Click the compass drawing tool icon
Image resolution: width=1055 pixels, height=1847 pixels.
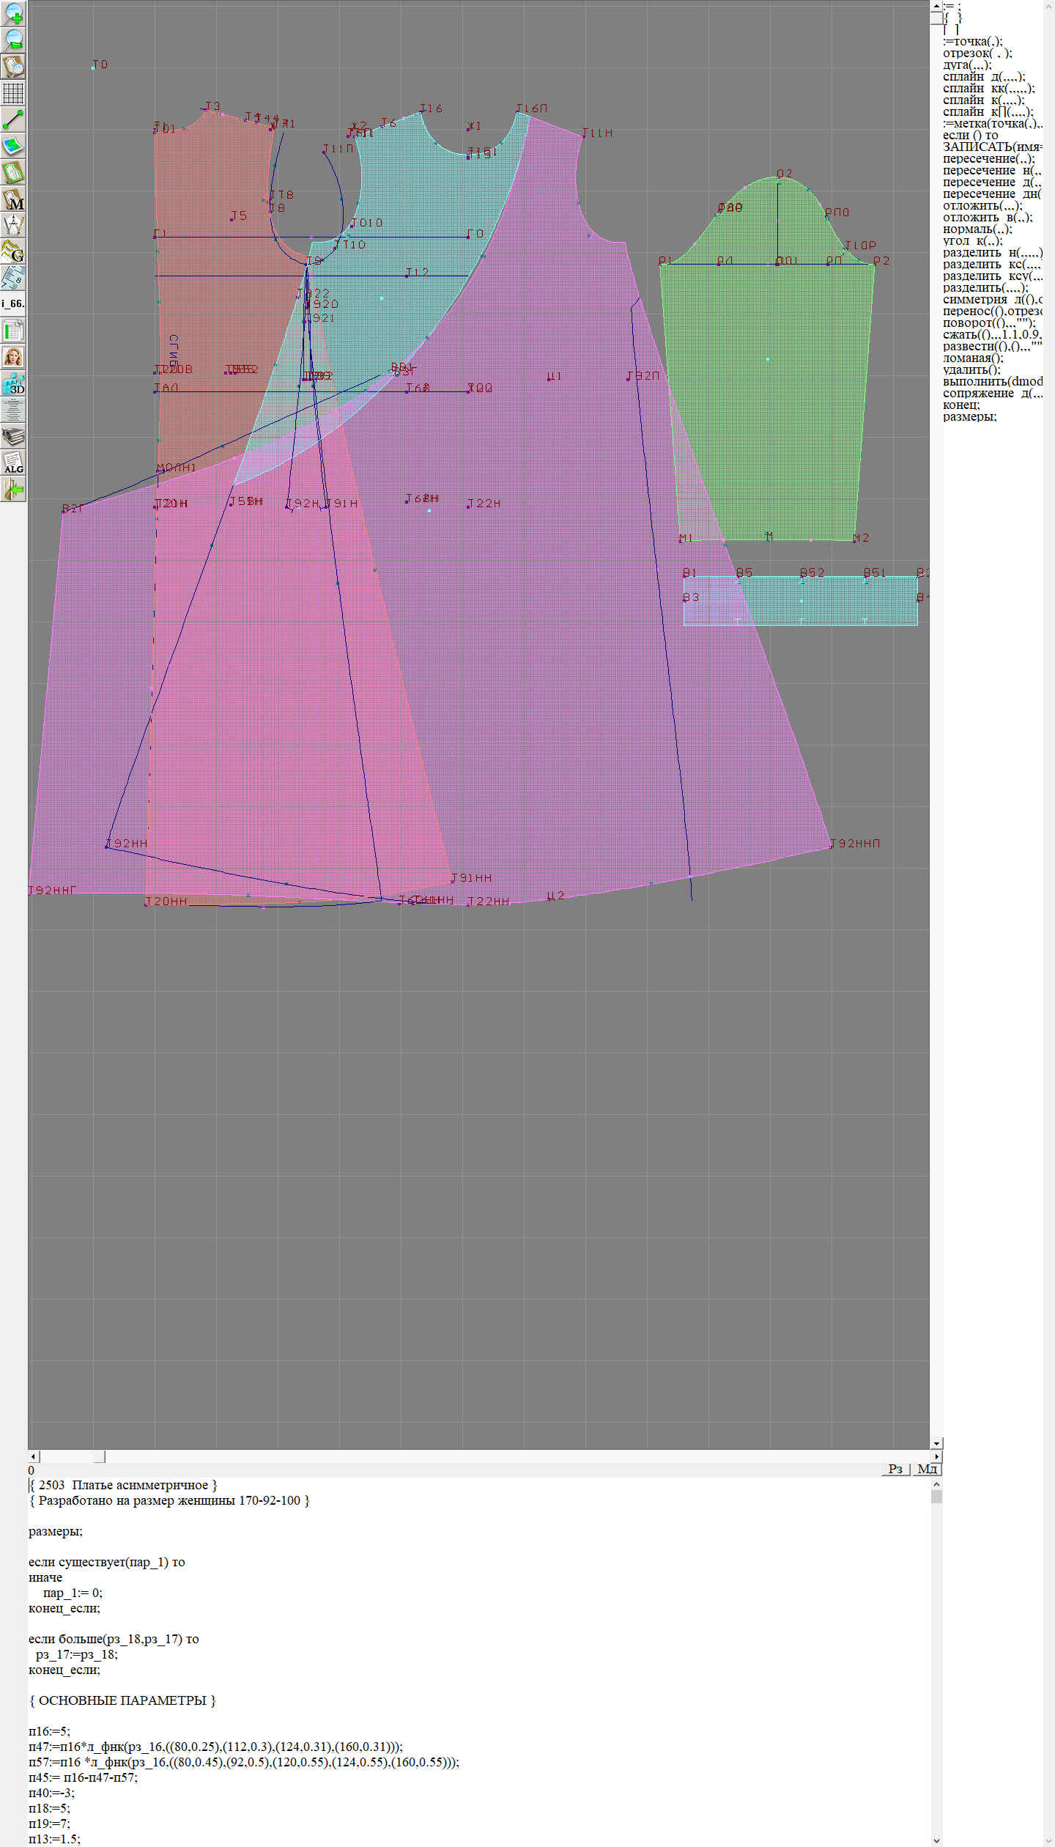[x=13, y=226]
